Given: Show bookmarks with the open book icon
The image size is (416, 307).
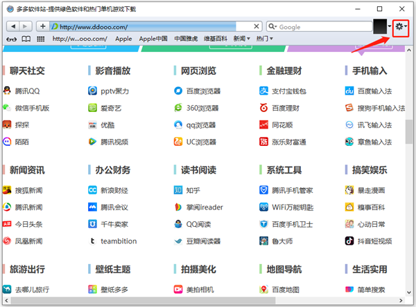Looking at the screenshot, I should [x=26, y=39].
